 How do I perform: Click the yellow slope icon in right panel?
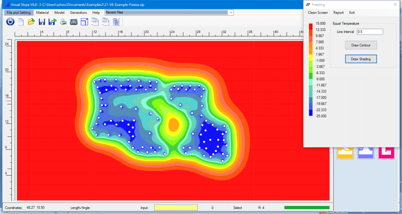click(345, 153)
